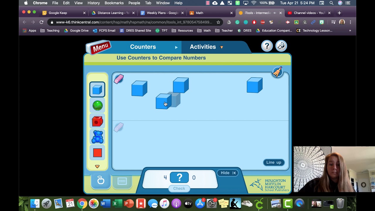Screen dimensions: 375x211
Task: Open the Activities dropdown
Action: click(x=206, y=47)
